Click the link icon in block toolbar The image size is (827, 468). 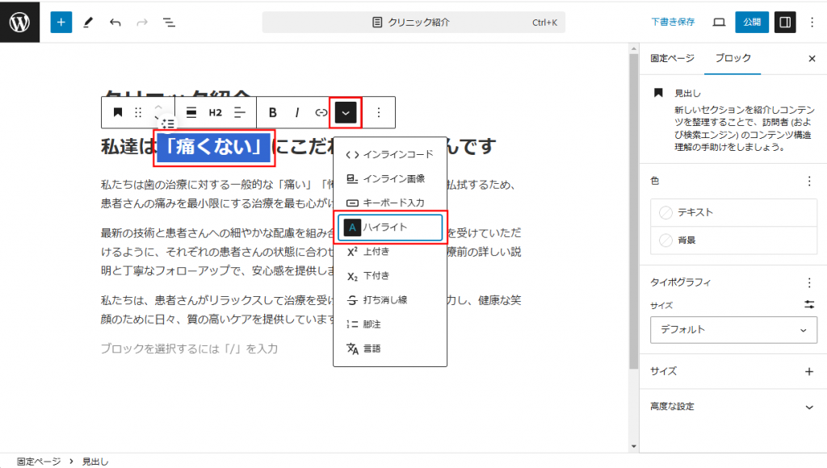coord(321,113)
